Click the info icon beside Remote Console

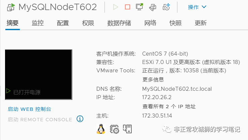[80, 119]
